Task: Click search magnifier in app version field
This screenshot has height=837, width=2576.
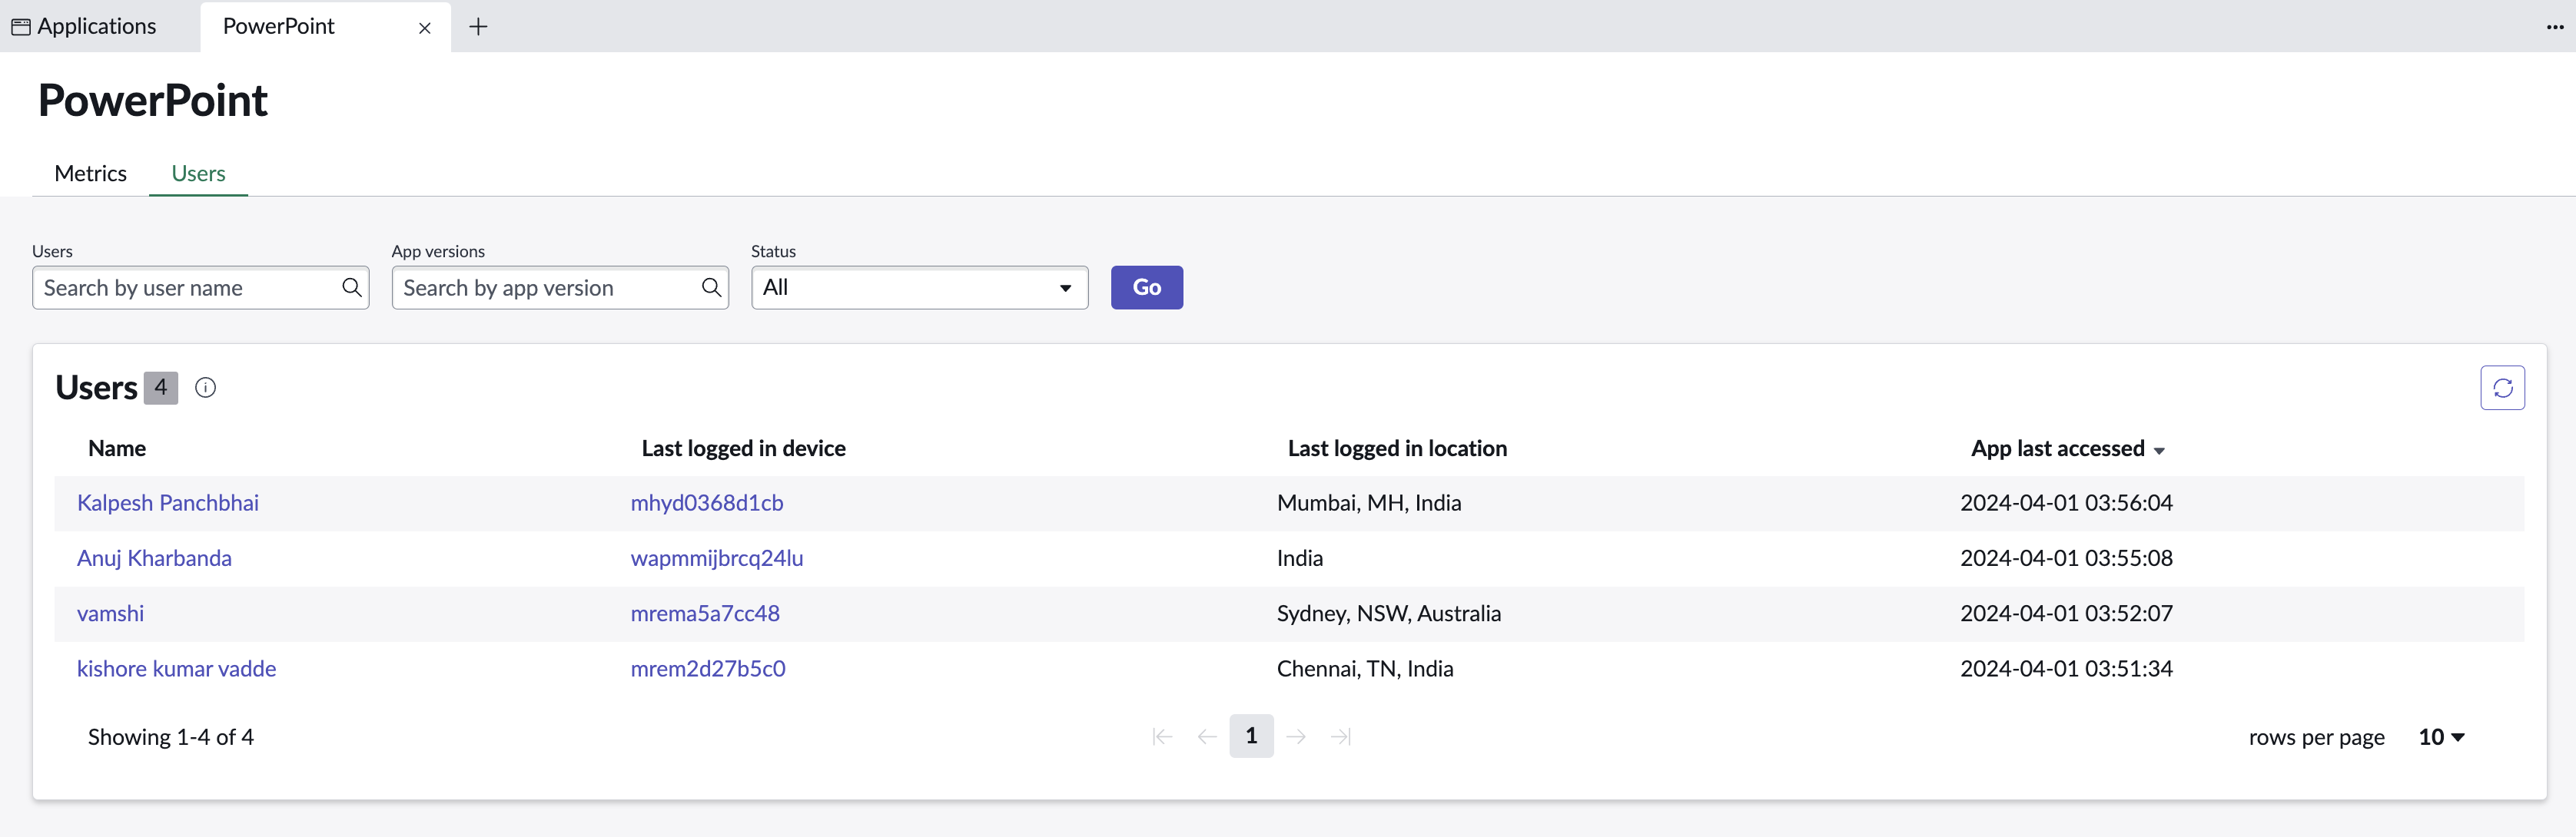Action: point(711,288)
